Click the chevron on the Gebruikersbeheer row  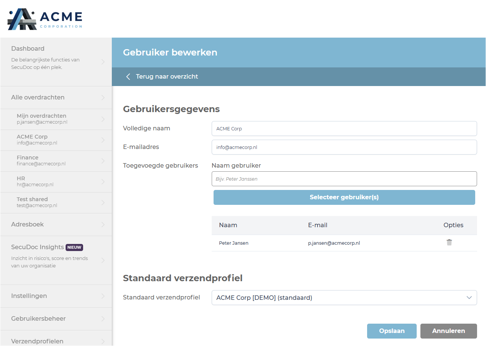(x=103, y=319)
